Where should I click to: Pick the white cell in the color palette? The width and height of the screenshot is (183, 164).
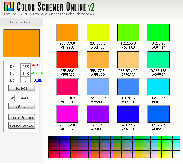(178, 156)
